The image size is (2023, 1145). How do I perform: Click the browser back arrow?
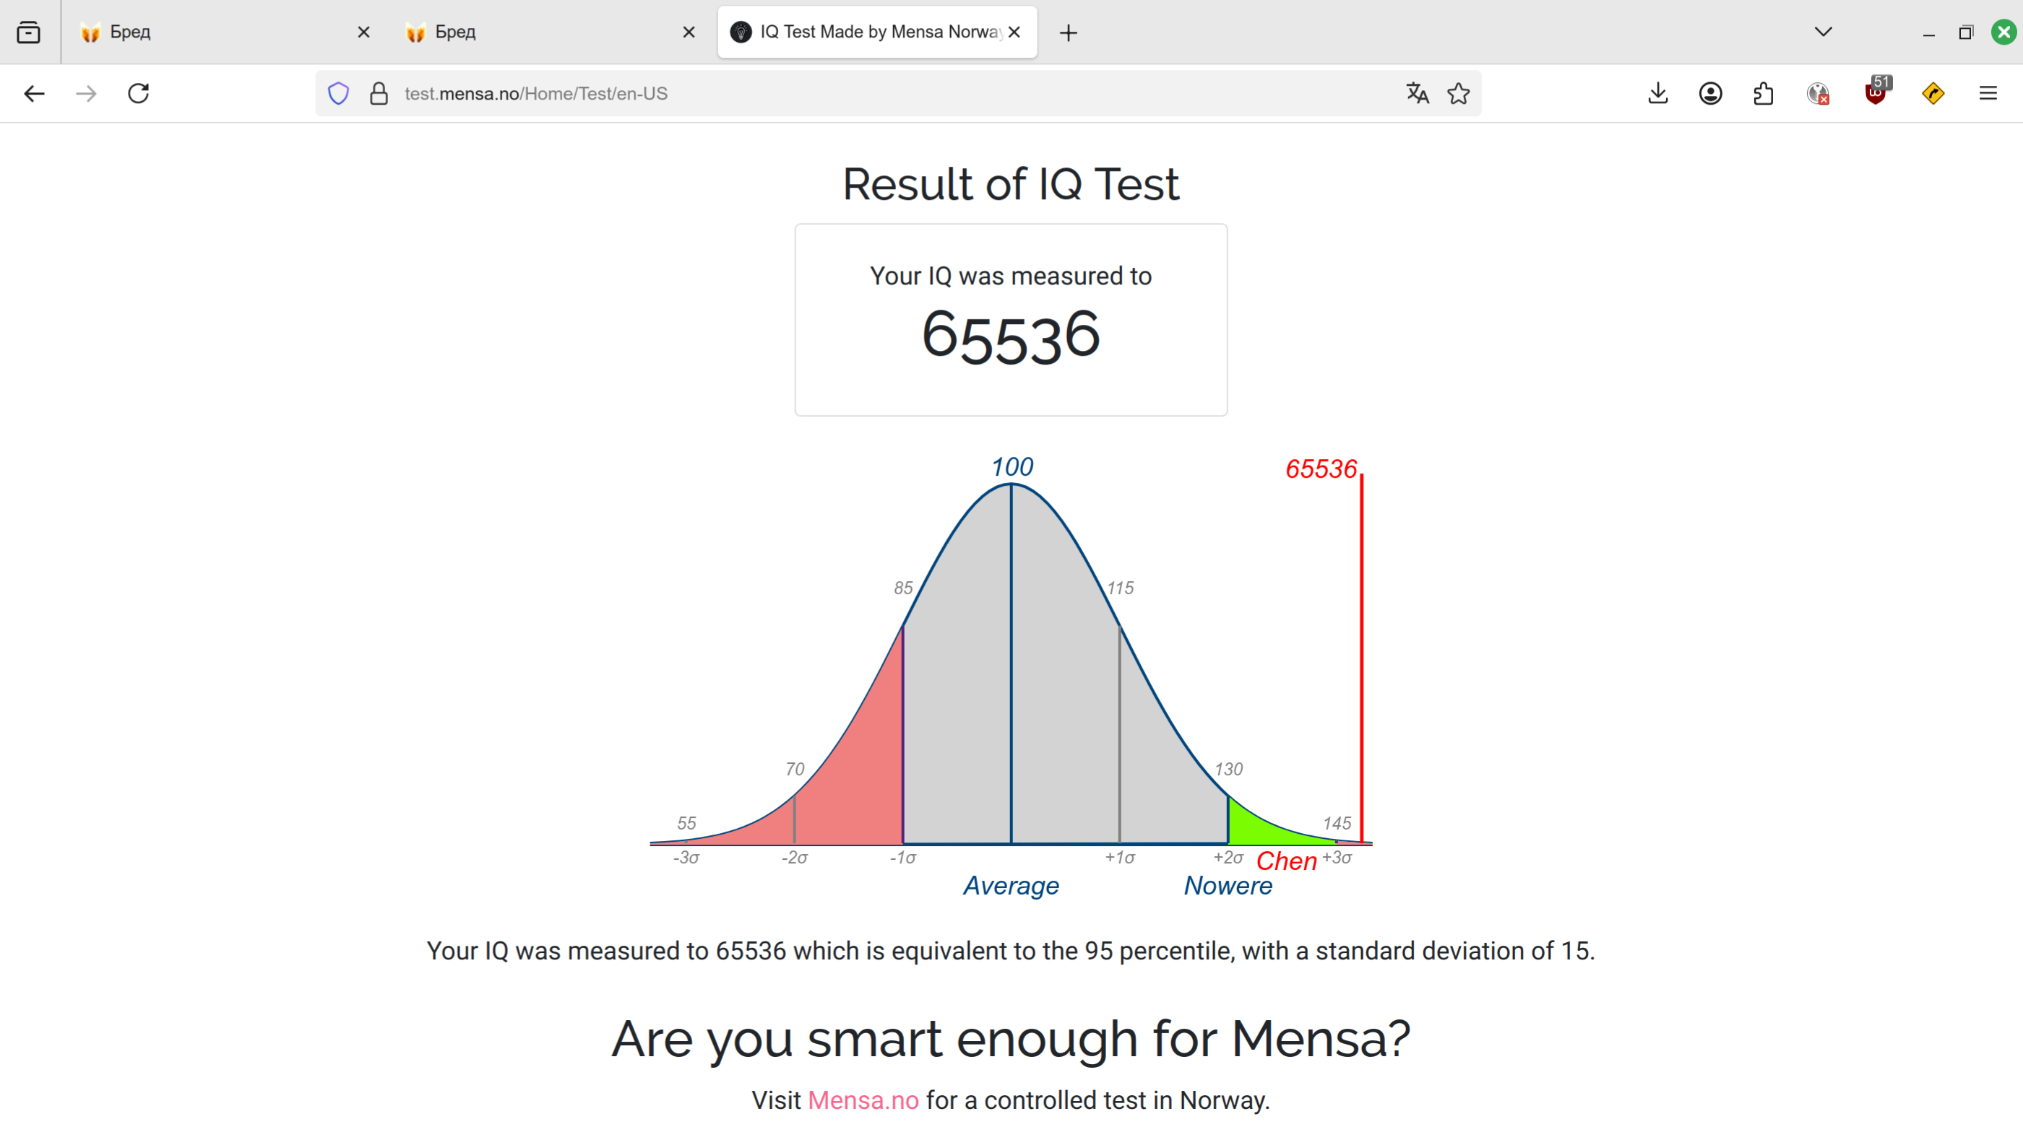(x=34, y=94)
